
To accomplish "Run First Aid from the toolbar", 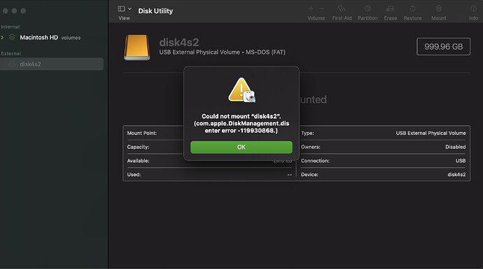I will click(342, 9).
